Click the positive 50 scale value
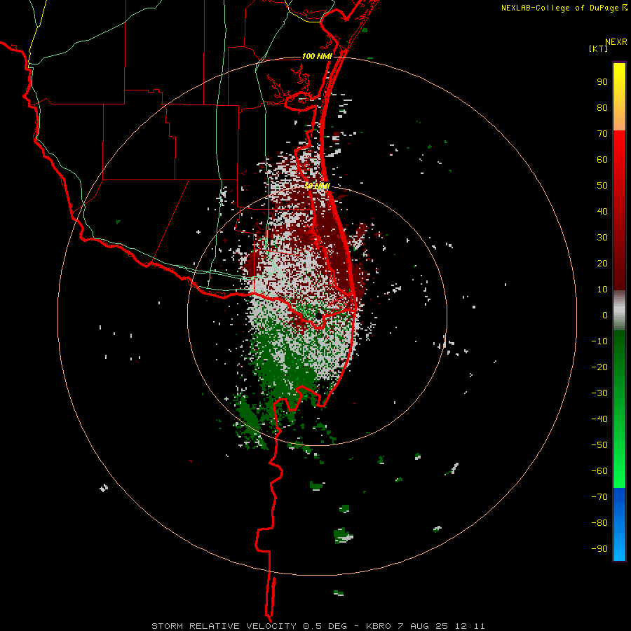Screen dimensions: 631x631 point(602,186)
